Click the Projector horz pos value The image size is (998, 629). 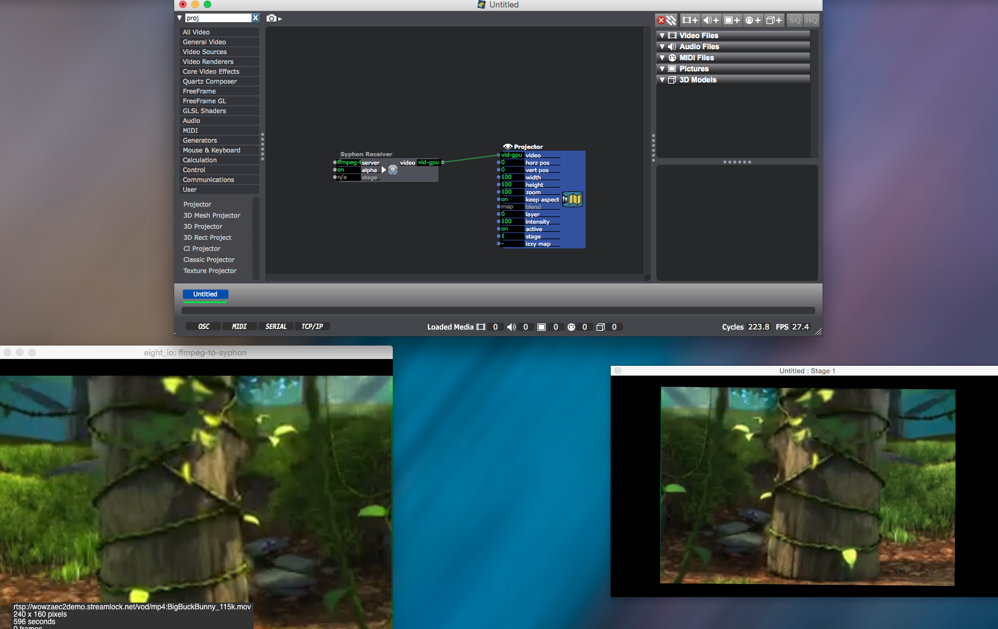click(x=512, y=162)
